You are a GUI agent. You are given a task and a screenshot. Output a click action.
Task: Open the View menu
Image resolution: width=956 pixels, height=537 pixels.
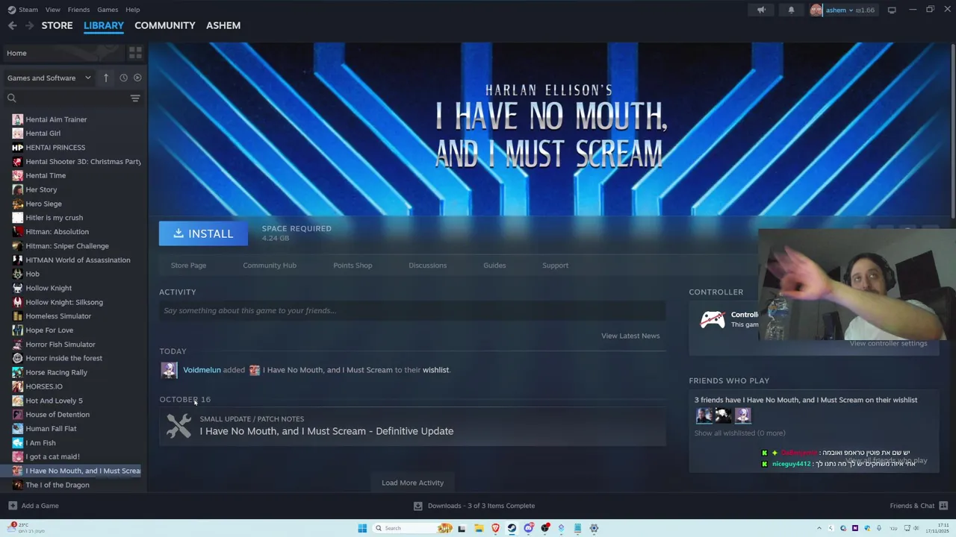pos(52,10)
